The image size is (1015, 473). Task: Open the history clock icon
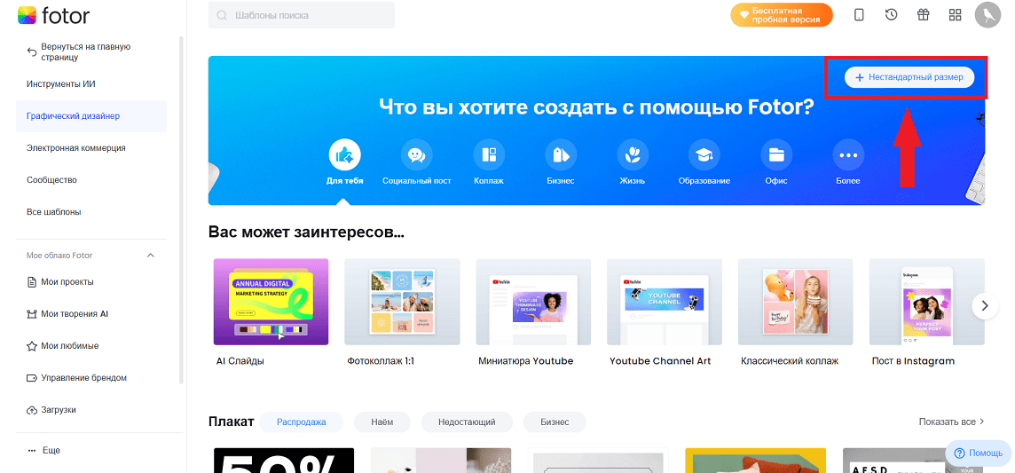[892, 15]
